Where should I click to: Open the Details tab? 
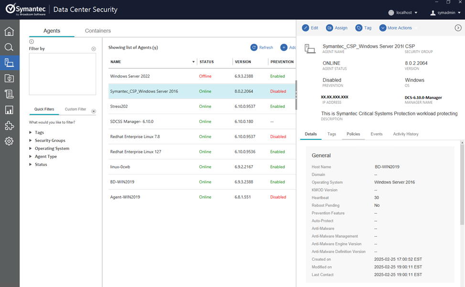tap(311, 134)
